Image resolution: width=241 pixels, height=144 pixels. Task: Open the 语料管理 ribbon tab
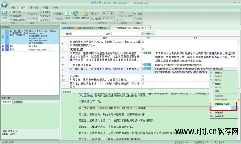click(x=34, y=8)
